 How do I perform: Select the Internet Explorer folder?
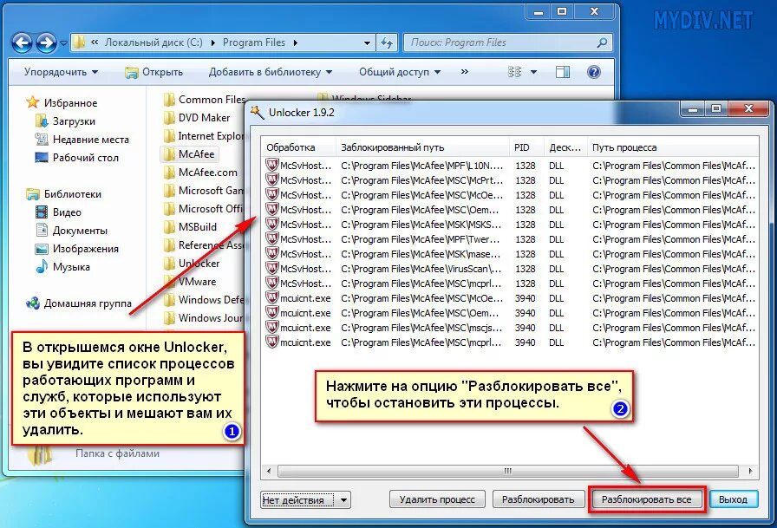coord(204,136)
